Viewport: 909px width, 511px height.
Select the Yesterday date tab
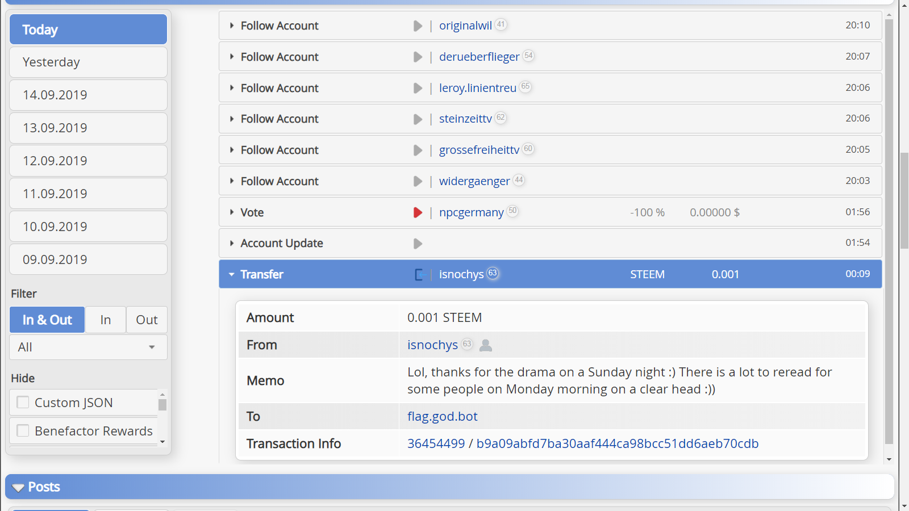[x=88, y=62]
